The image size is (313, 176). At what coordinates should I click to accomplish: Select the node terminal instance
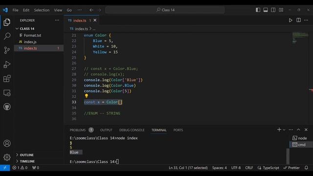301,138
